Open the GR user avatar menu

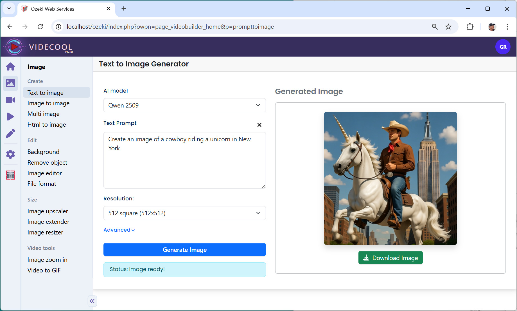point(503,47)
